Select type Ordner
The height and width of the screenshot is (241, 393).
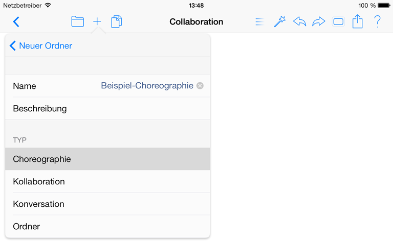tap(107, 226)
